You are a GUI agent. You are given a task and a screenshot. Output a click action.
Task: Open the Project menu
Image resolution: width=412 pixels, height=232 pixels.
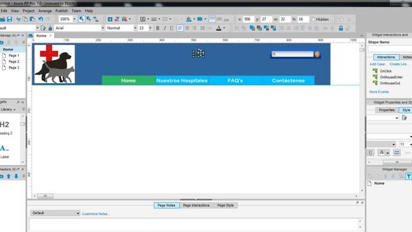28,11
